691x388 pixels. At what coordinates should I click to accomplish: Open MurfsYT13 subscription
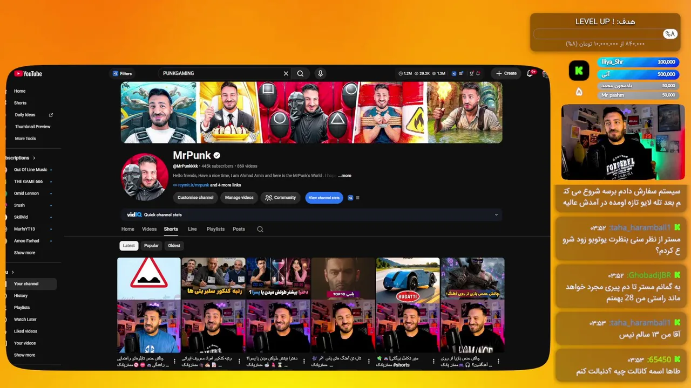click(x=24, y=229)
